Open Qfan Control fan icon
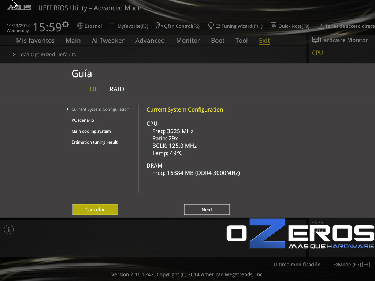The image size is (375, 281). pos(159,26)
